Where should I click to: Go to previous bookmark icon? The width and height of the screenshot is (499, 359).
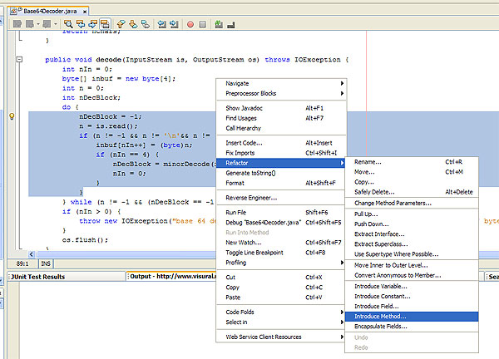[121, 24]
